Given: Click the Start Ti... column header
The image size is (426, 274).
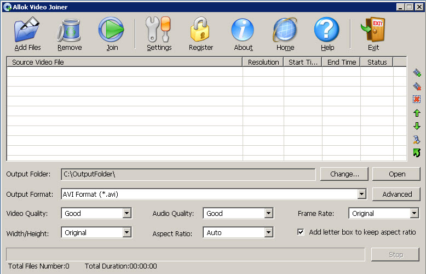Looking at the screenshot, I should [x=303, y=62].
